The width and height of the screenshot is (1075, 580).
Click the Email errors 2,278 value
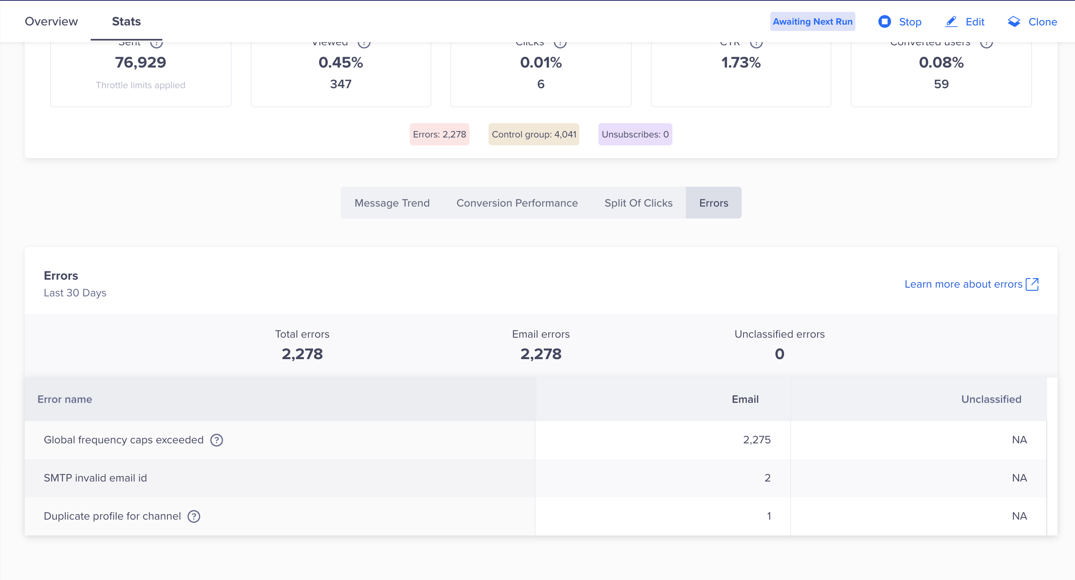pos(541,354)
